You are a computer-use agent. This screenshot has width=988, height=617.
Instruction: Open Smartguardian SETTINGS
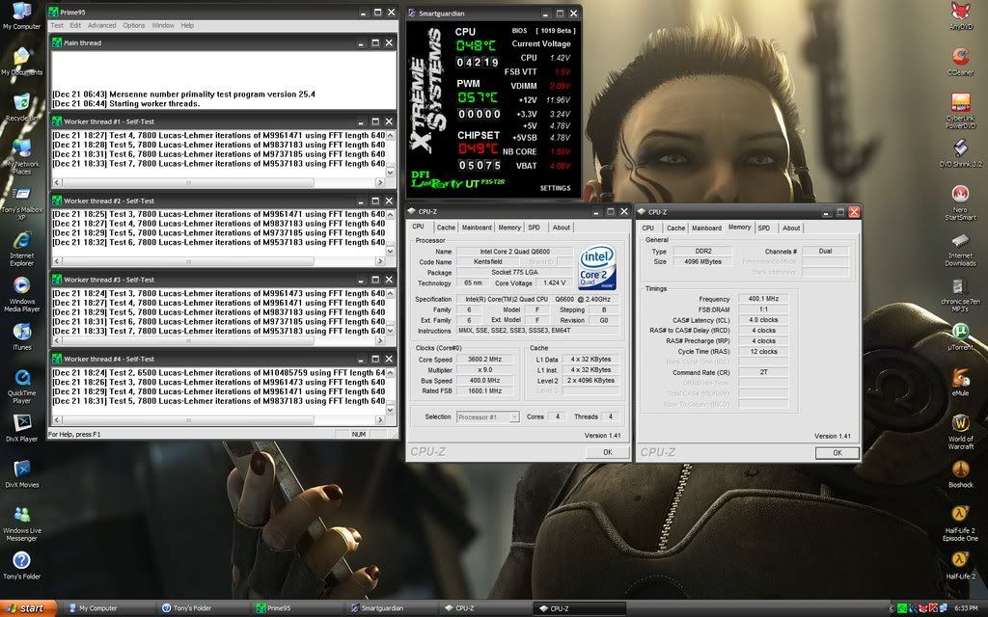tap(555, 188)
